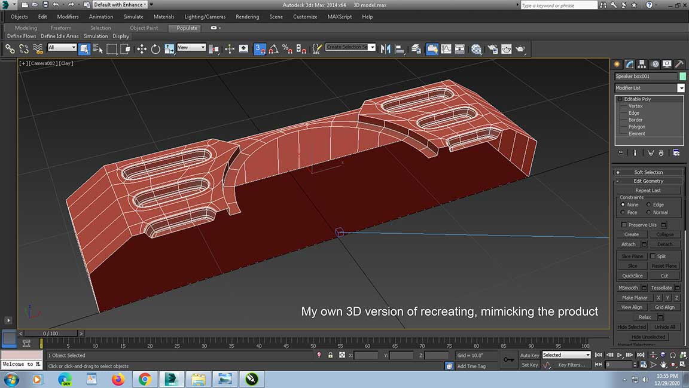
Task: Open the Utilities hammer panel
Action: (679, 64)
